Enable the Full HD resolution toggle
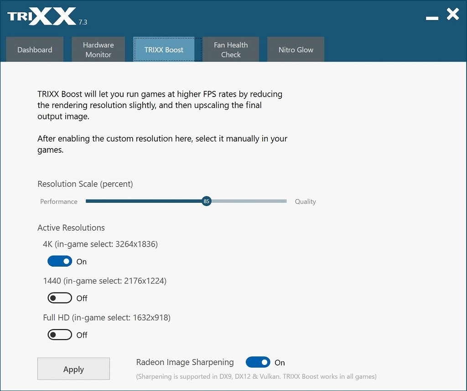This screenshot has width=467, height=391. tap(60, 335)
